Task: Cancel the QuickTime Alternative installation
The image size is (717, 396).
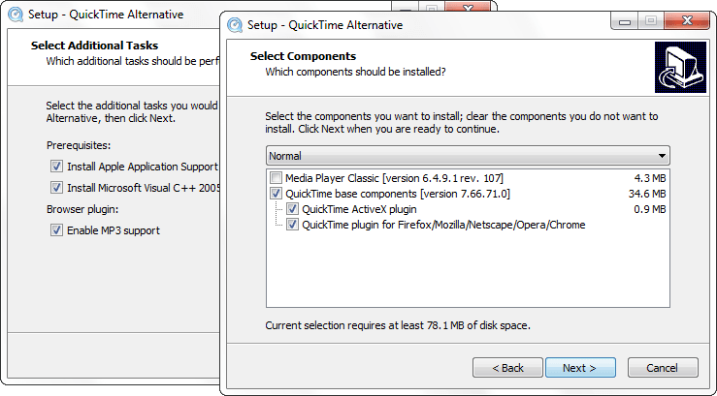Action: pos(663,368)
